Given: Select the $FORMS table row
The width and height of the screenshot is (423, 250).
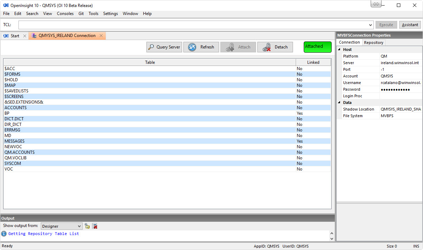Looking at the screenshot, I should coord(167,74).
